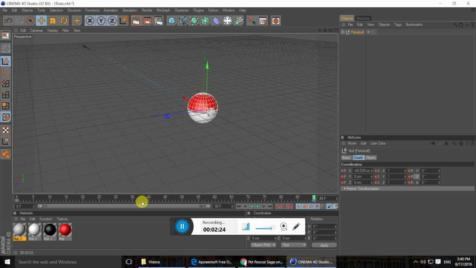Open Render to Picture Viewer icon

147,21
